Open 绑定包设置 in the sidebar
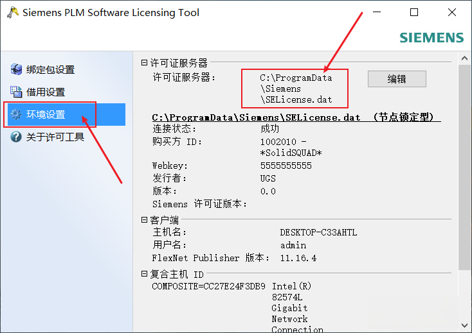 click(50, 70)
